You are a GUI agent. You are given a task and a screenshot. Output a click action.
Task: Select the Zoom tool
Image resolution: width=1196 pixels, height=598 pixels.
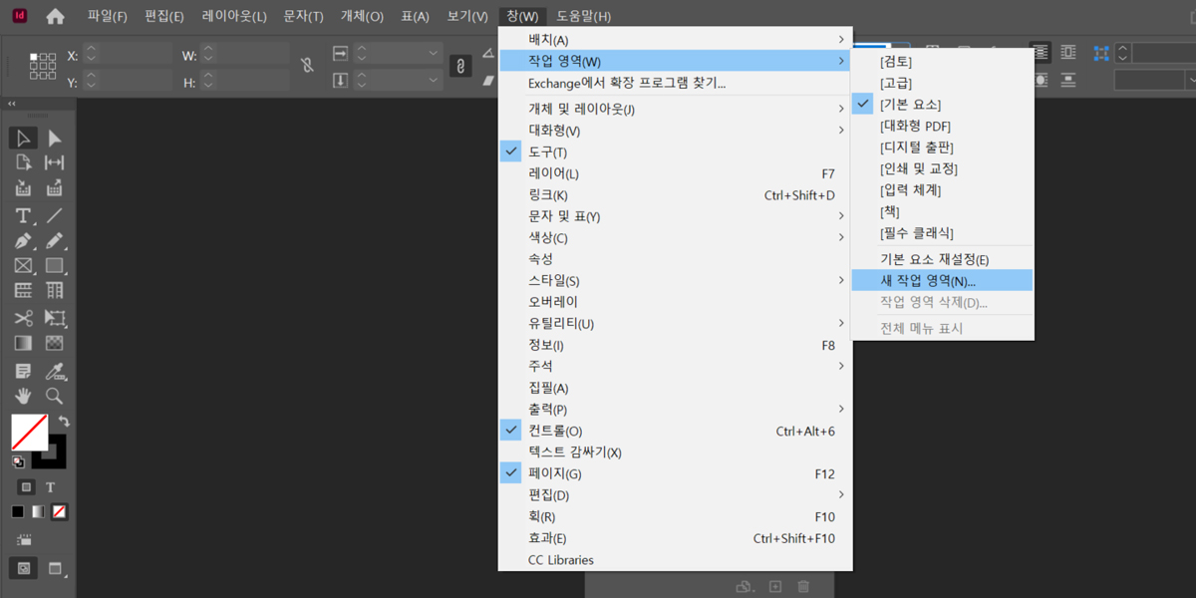(55, 396)
